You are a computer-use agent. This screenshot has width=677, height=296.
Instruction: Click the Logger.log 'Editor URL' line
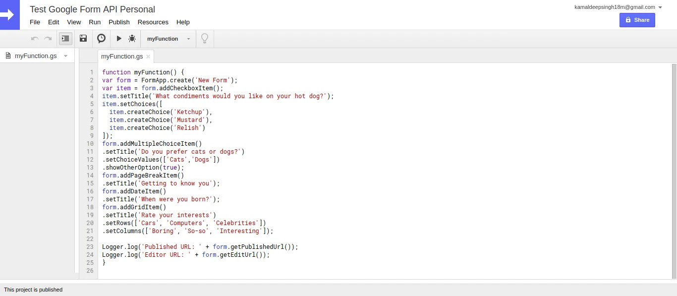coord(186,255)
